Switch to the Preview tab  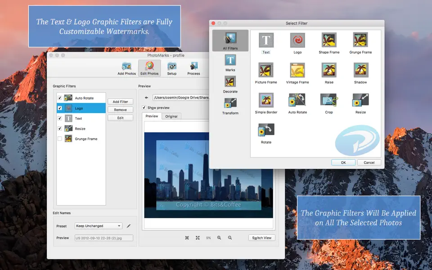152,116
